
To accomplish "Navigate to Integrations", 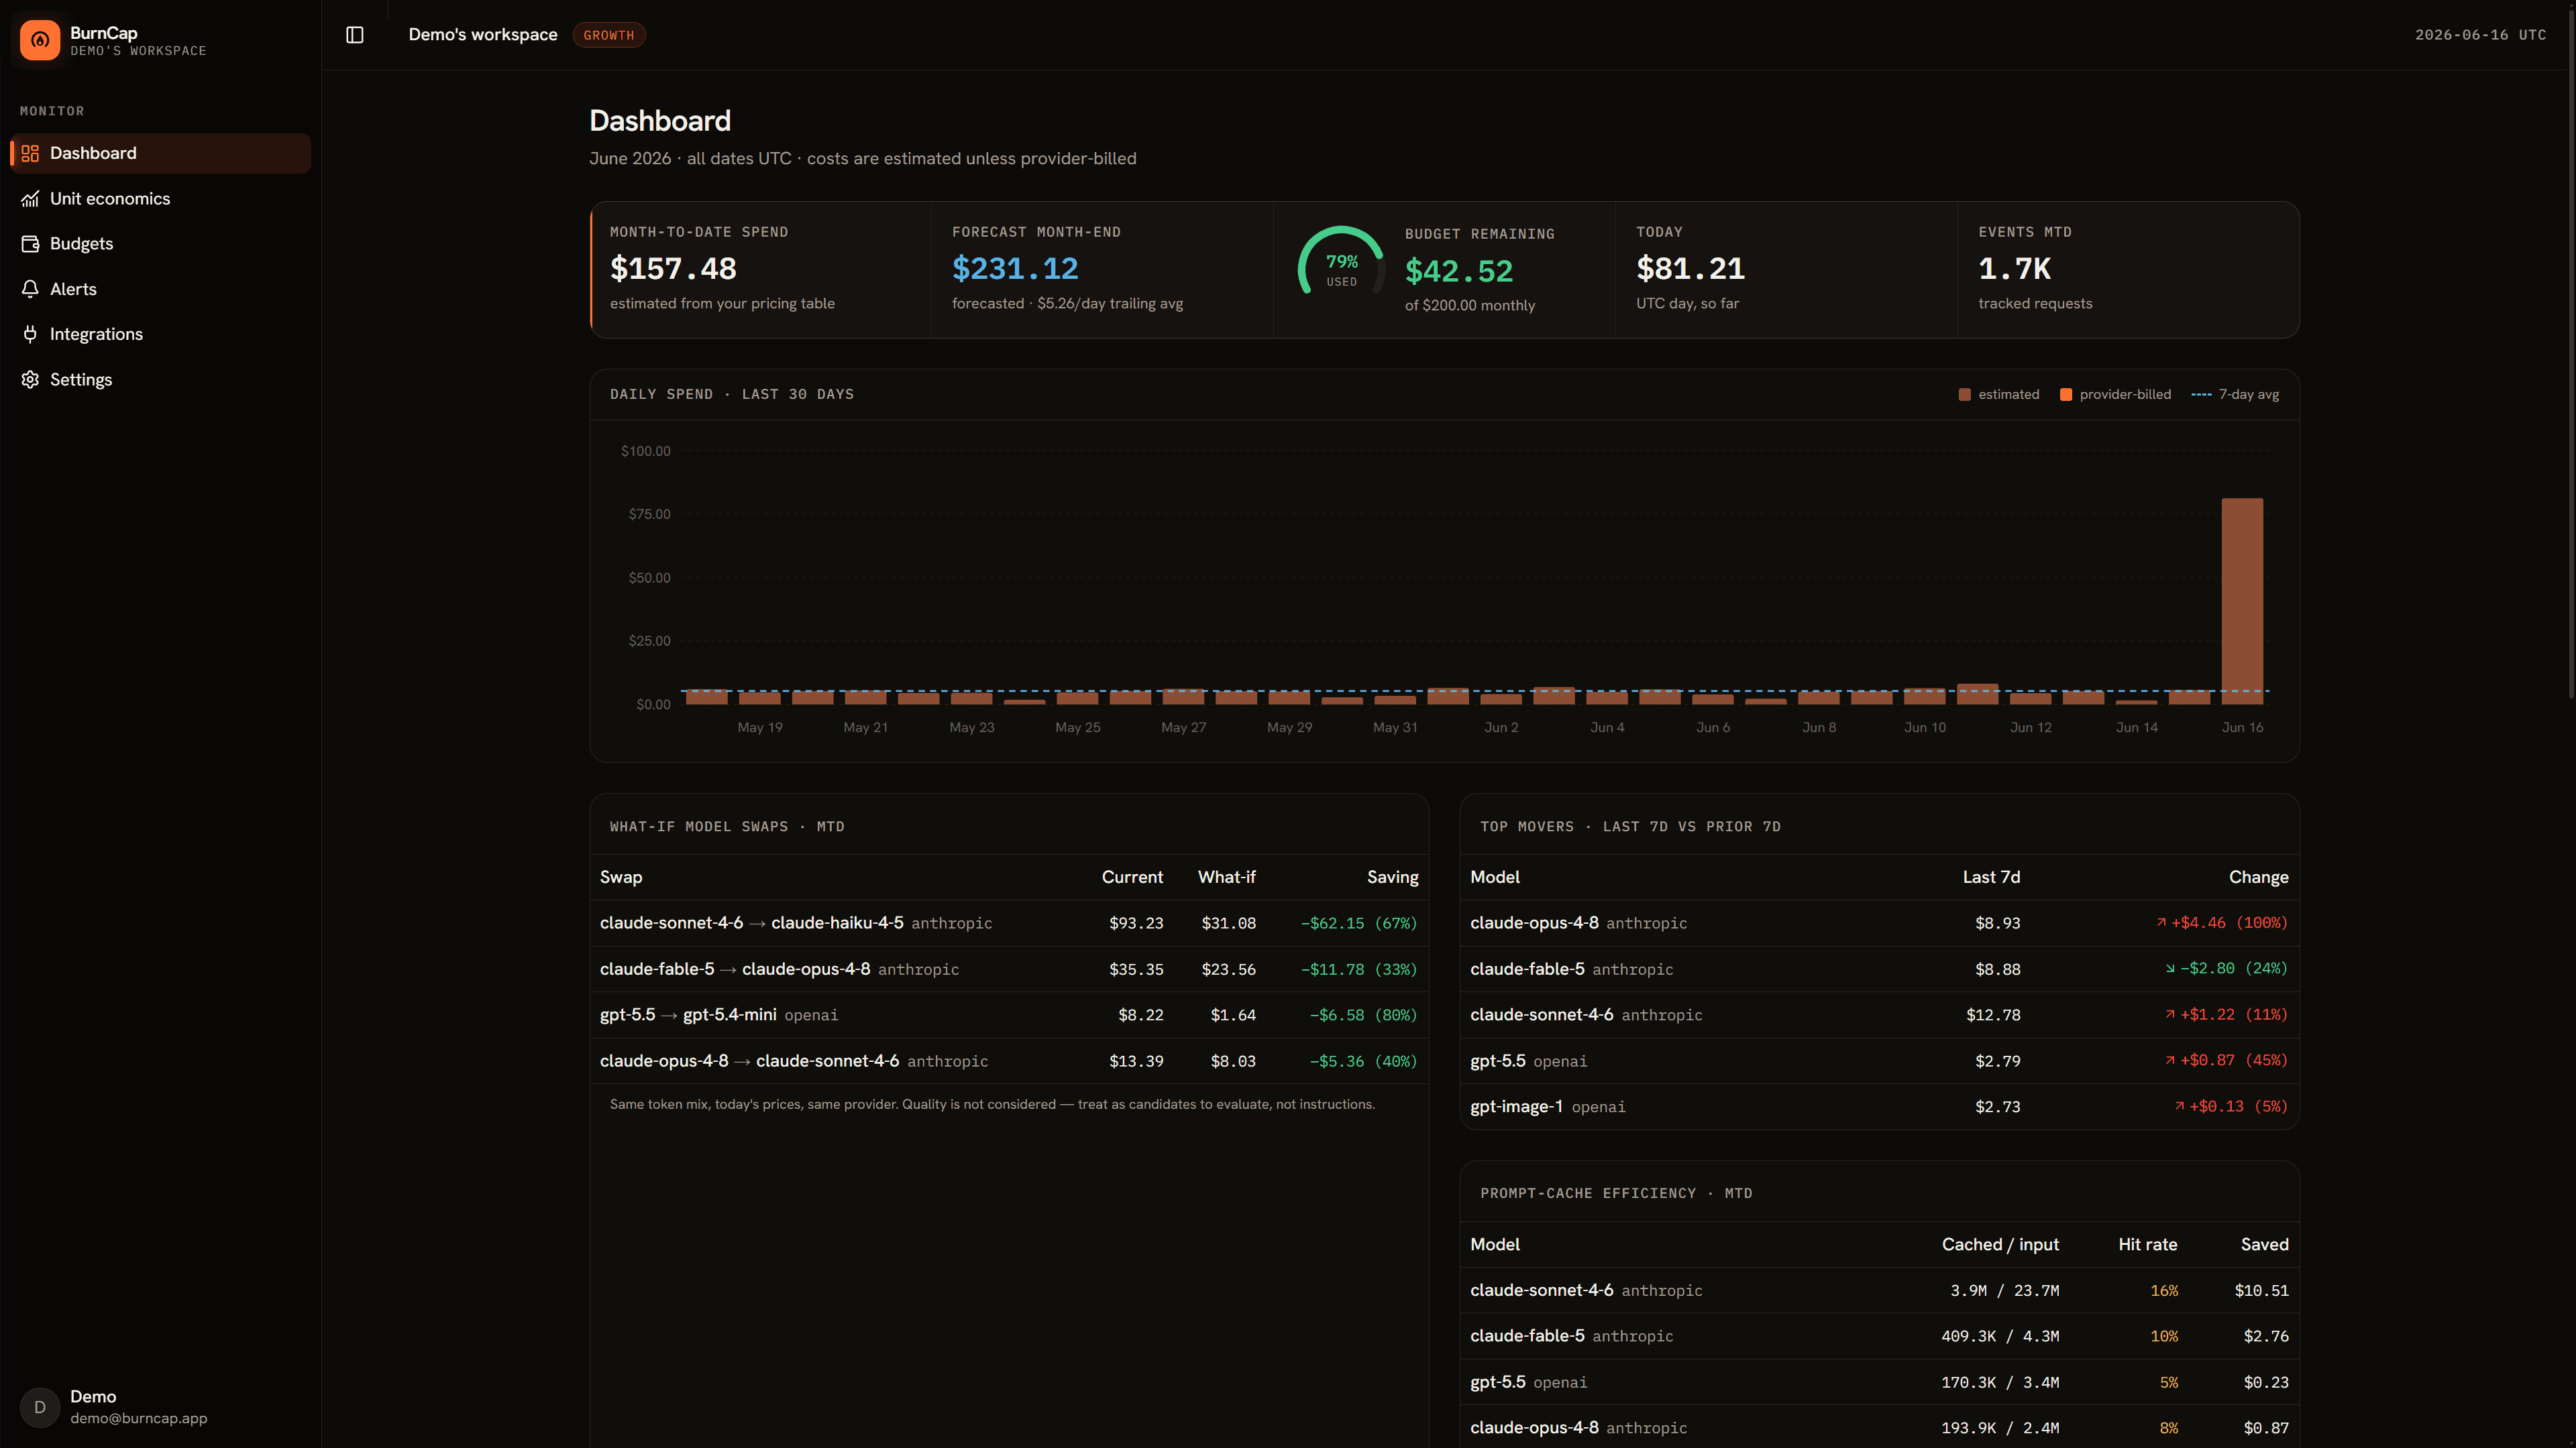I will (160, 334).
